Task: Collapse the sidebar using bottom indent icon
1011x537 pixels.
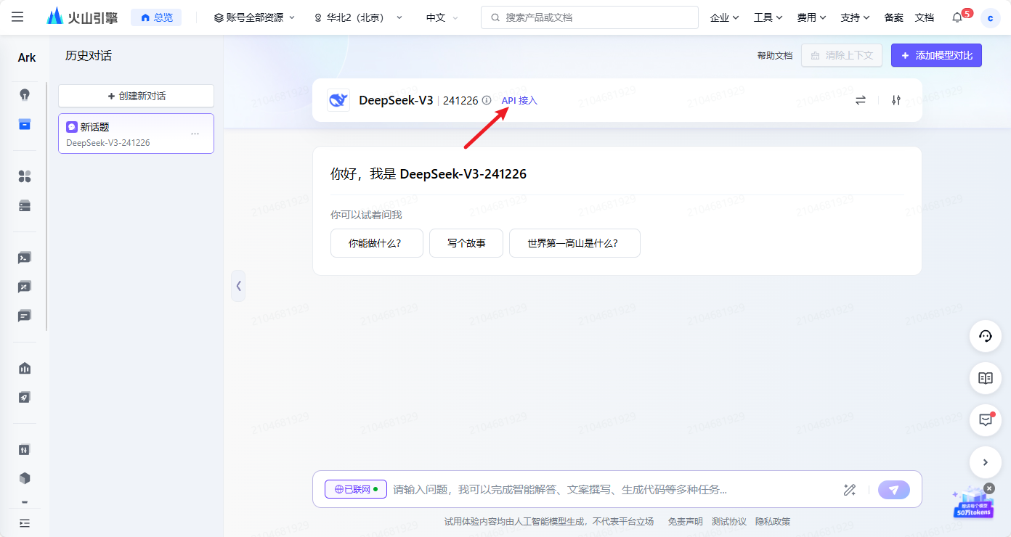Action: 25,523
